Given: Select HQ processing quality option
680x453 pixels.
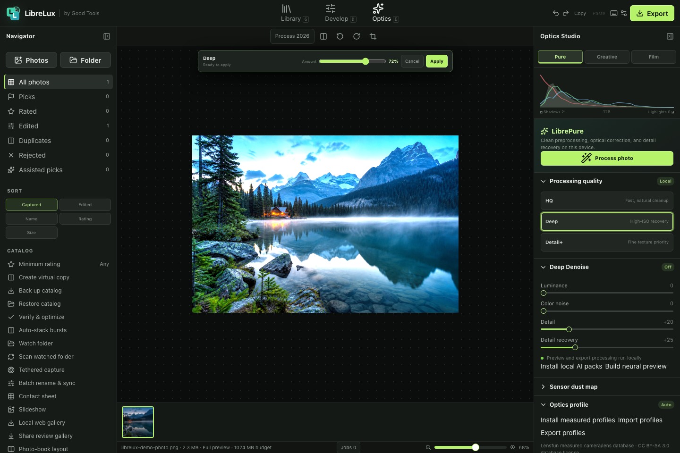Looking at the screenshot, I should pos(607,201).
